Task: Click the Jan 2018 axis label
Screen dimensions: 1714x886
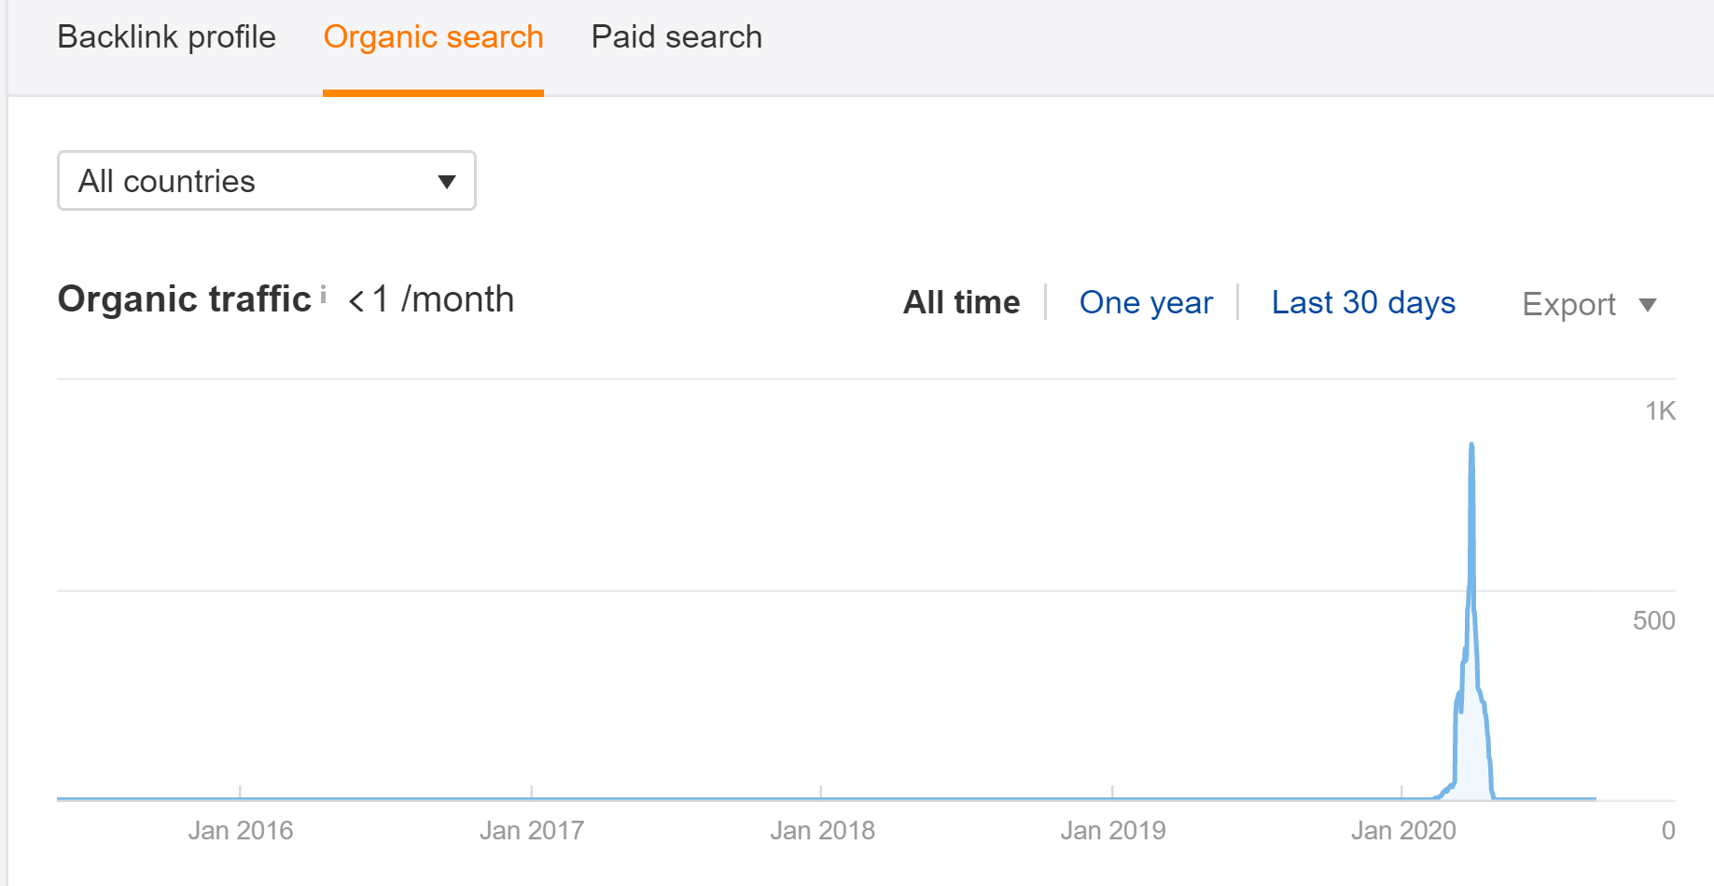Action: click(x=822, y=830)
